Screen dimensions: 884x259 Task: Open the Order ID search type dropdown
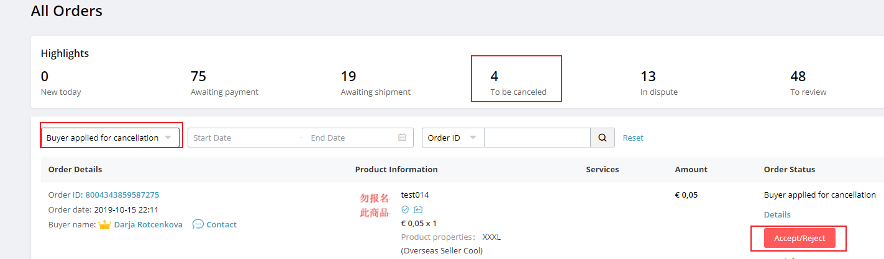[x=452, y=138]
